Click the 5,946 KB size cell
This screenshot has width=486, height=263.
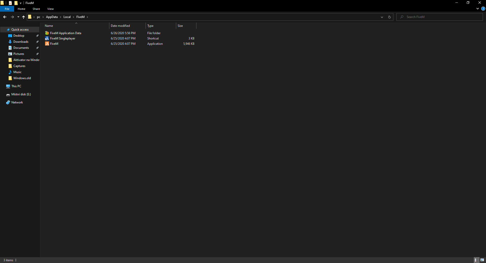189,44
